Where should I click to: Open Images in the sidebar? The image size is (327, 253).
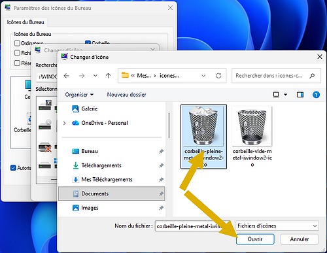[x=90, y=208]
